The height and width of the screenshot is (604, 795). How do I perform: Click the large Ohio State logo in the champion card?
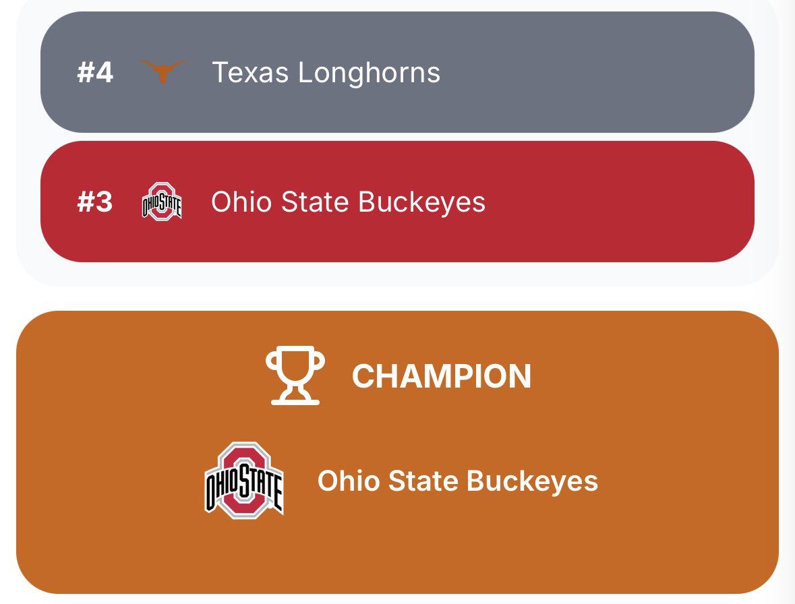click(244, 481)
